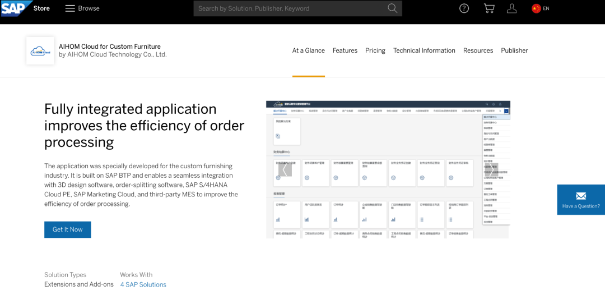Open the user account icon

[511, 8]
